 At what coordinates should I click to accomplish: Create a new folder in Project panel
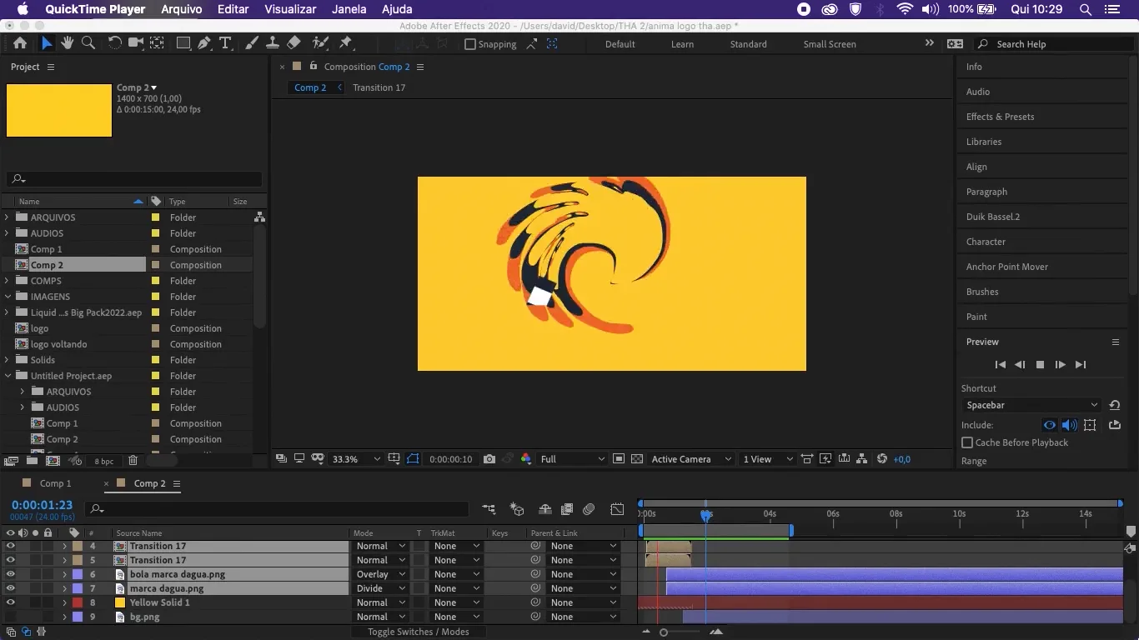point(32,461)
